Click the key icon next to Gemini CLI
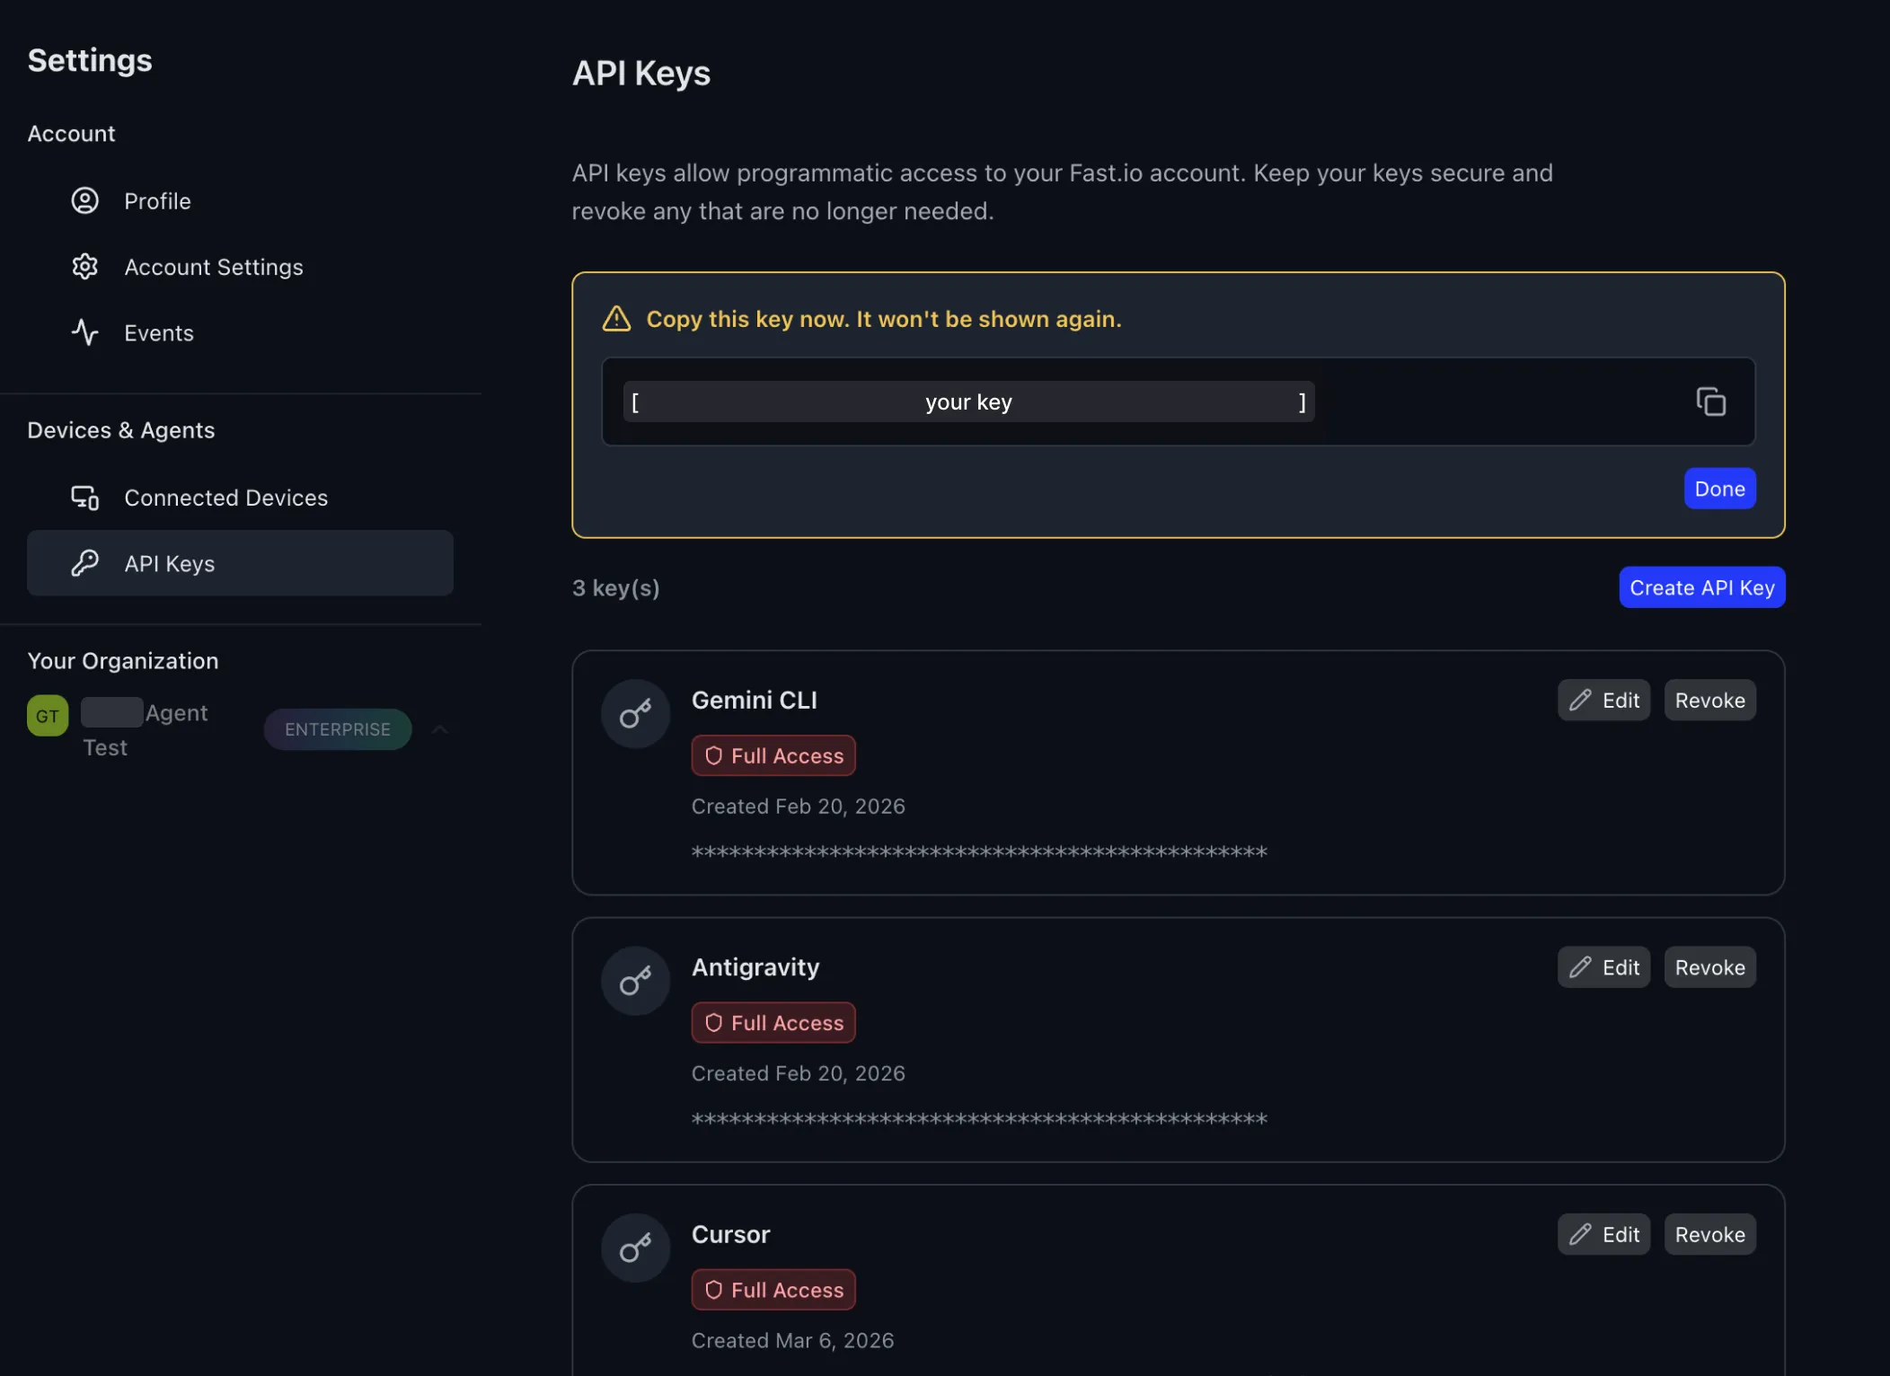The height and width of the screenshot is (1376, 1890). [x=634, y=712]
